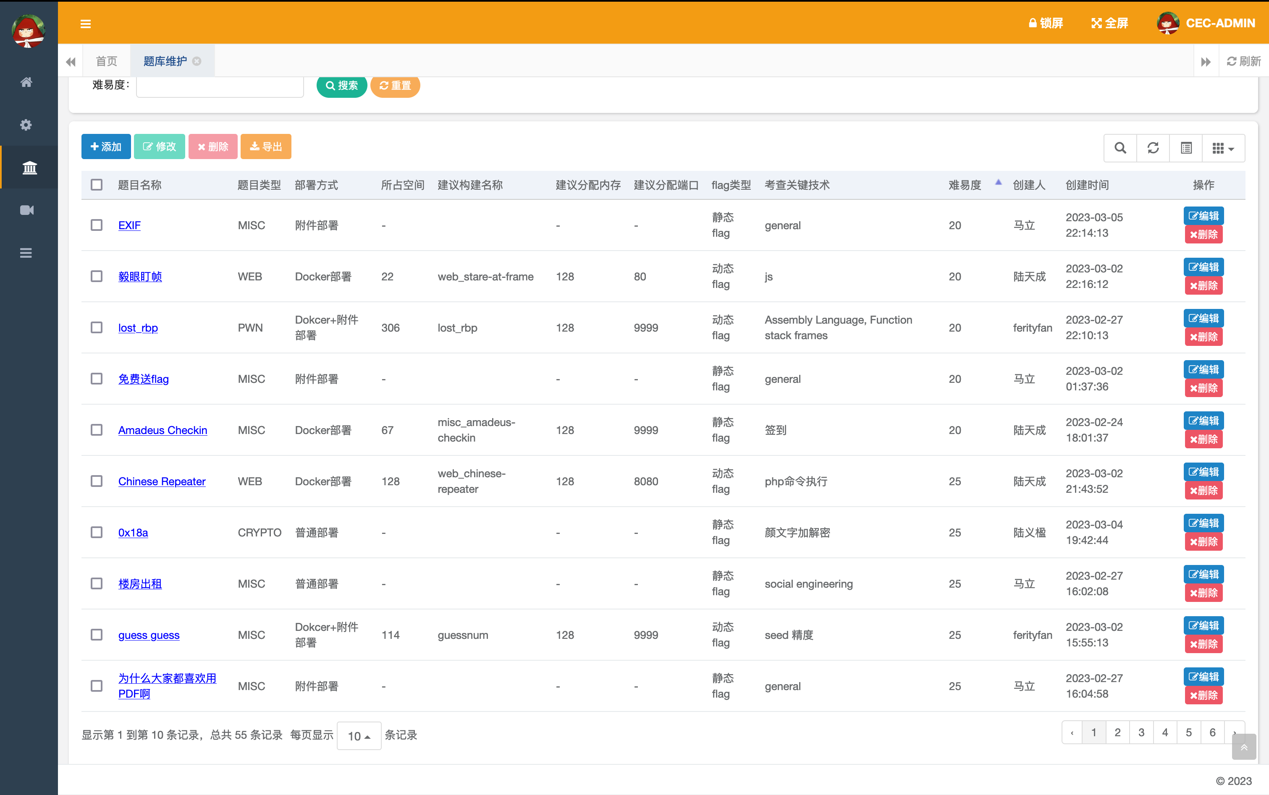Viewport: 1269px width, 795px height.
Task: Select the checkbox for lost_rbp row
Action: pyautogui.click(x=97, y=327)
